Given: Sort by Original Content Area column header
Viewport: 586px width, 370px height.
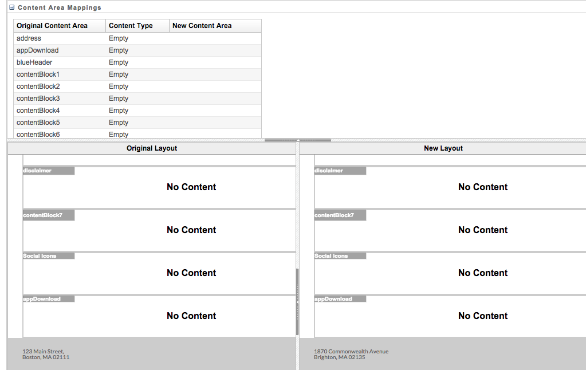Looking at the screenshot, I should tap(52, 26).
